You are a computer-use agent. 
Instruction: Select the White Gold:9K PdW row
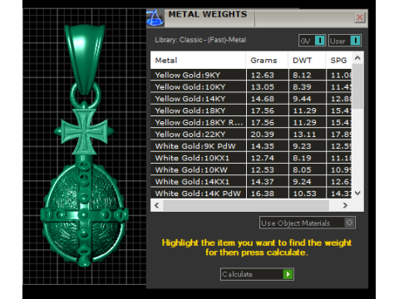[x=251, y=146]
